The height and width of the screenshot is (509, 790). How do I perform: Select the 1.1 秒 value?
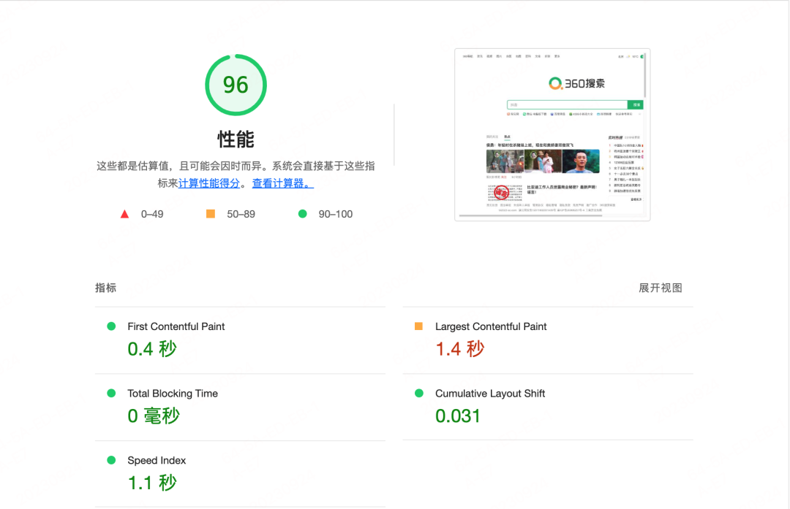[152, 483]
